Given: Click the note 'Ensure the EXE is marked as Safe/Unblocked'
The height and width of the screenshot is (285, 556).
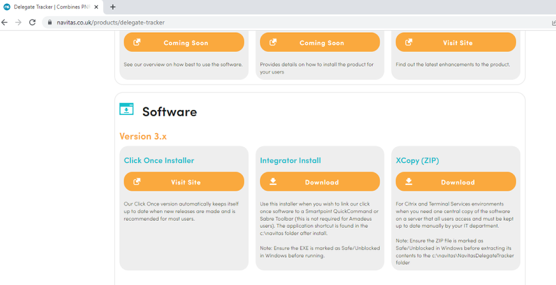Looking at the screenshot, I should [320, 252].
